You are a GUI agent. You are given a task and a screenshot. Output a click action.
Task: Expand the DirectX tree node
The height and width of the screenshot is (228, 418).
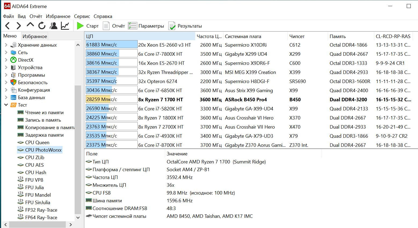[x=6, y=60]
